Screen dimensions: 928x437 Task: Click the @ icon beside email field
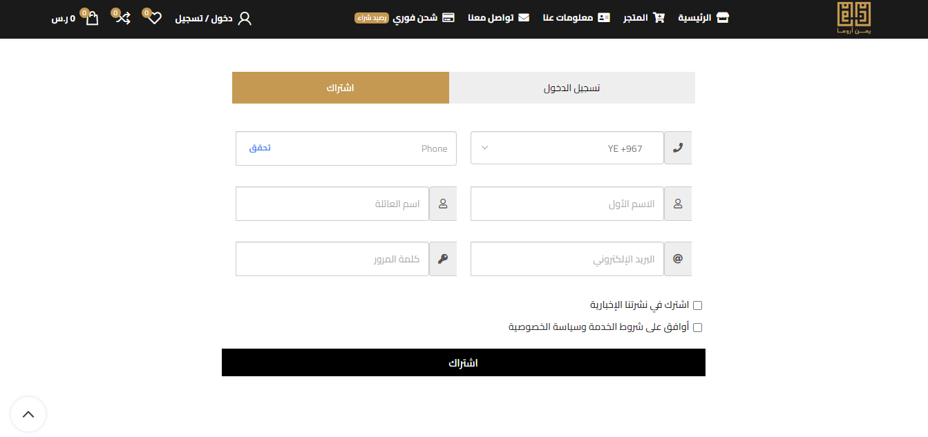point(677,259)
